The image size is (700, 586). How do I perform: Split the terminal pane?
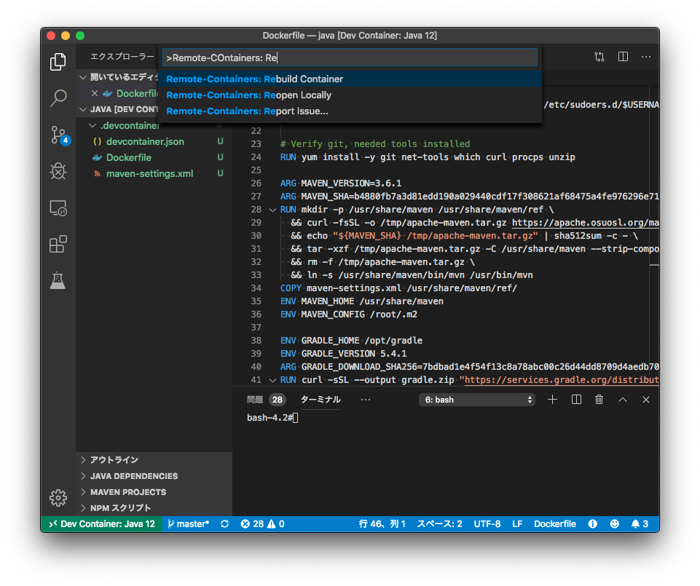(576, 400)
